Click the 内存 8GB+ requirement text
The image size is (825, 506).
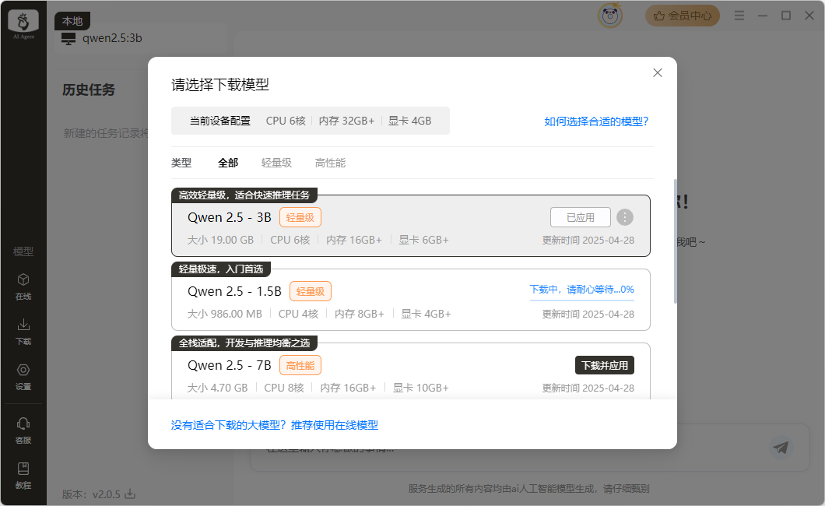click(x=360, y=314)
